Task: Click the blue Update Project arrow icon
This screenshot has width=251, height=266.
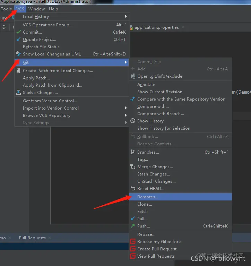Action: click(x=18, y=39)
